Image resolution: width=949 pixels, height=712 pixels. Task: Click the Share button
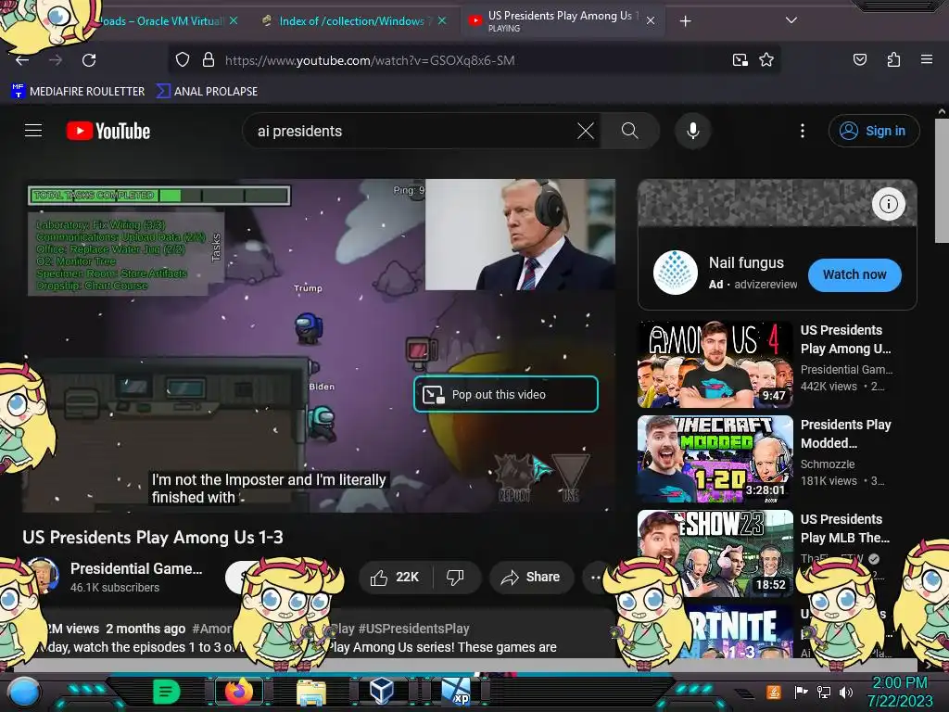click(531, 577)
